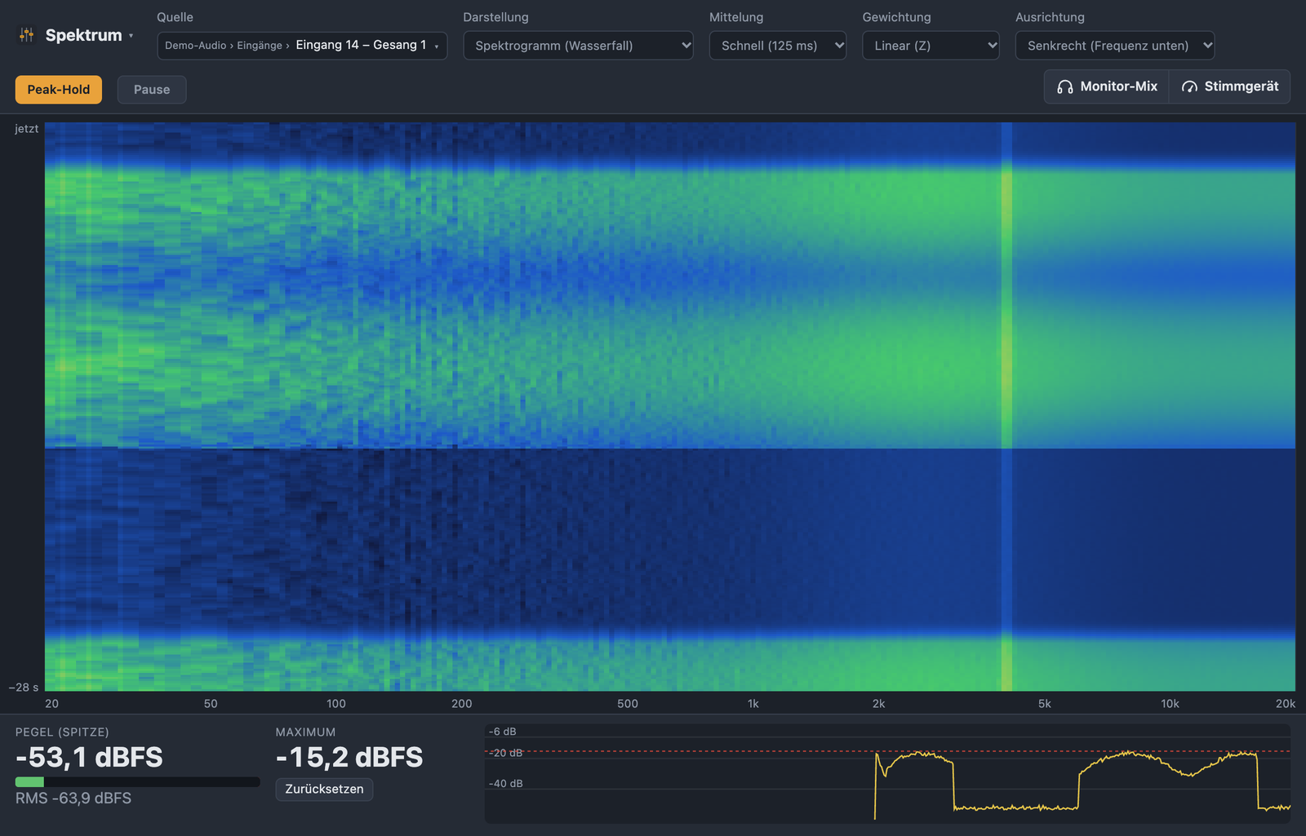1306x836 pixels.
Task: Expand the Darstellung dropdown Spektrogramm (Wasserfall)
Action: [578, 46]
